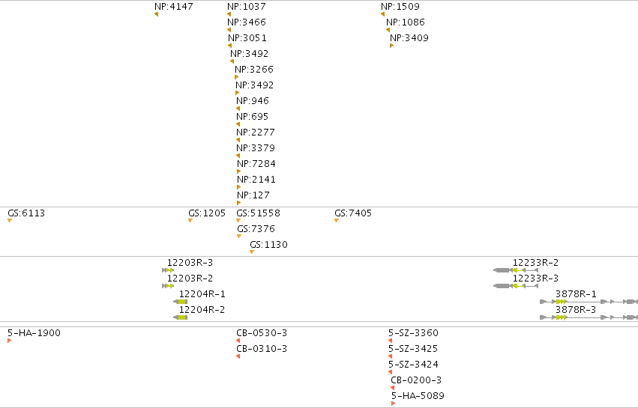Select the NP:3466 insertion marker
Image resolution: width=638 pixels, height=408 pixels.
(x=229, y=30)
